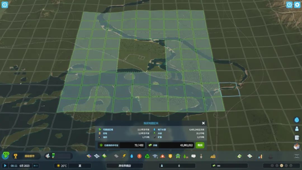This screenshot has width=302, height=170.
Task: Open the electricity lightning bolt menu
Action: [x=124, y=156]
